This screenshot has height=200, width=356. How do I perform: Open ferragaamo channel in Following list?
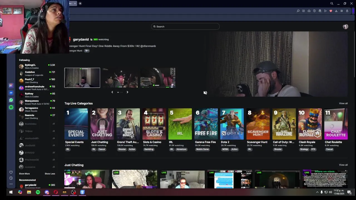coord(37,109)
